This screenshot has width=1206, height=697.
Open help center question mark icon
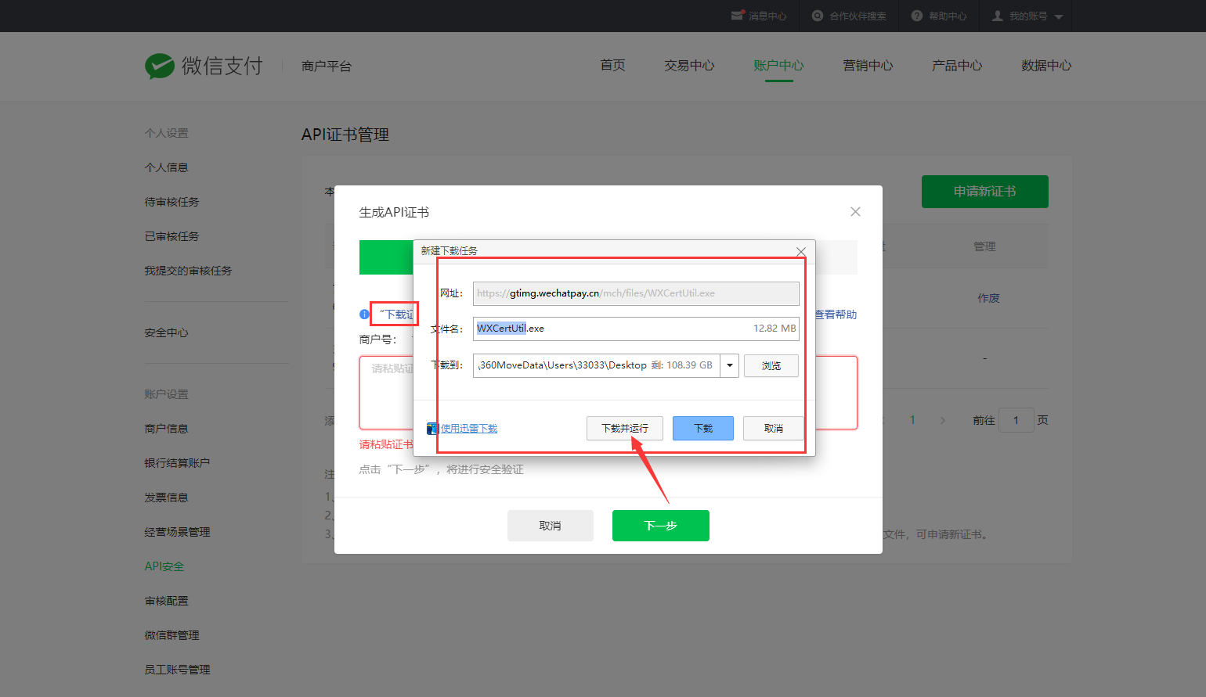(917, 16)
